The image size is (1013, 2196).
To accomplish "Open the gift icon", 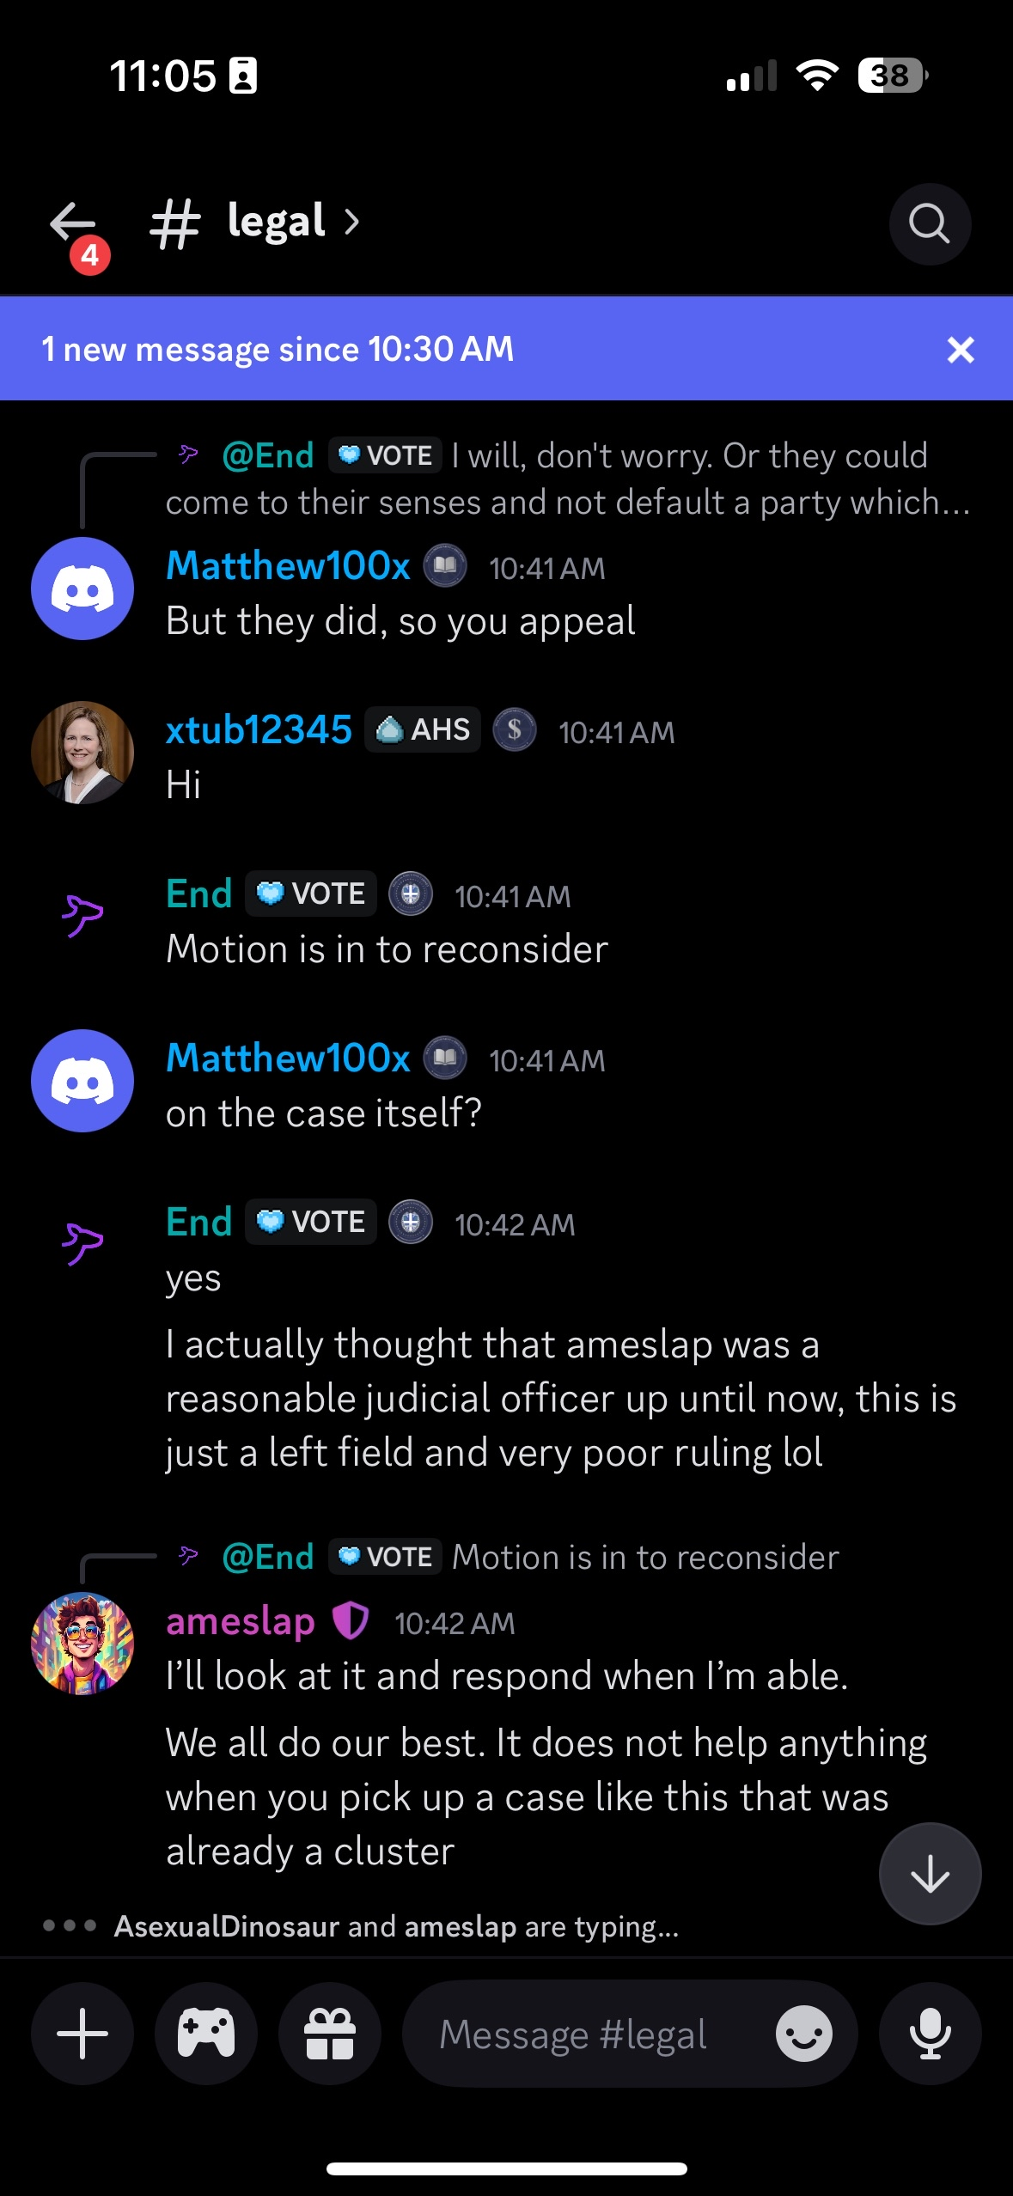I will pyautogui.click(x=330, y=2034).
